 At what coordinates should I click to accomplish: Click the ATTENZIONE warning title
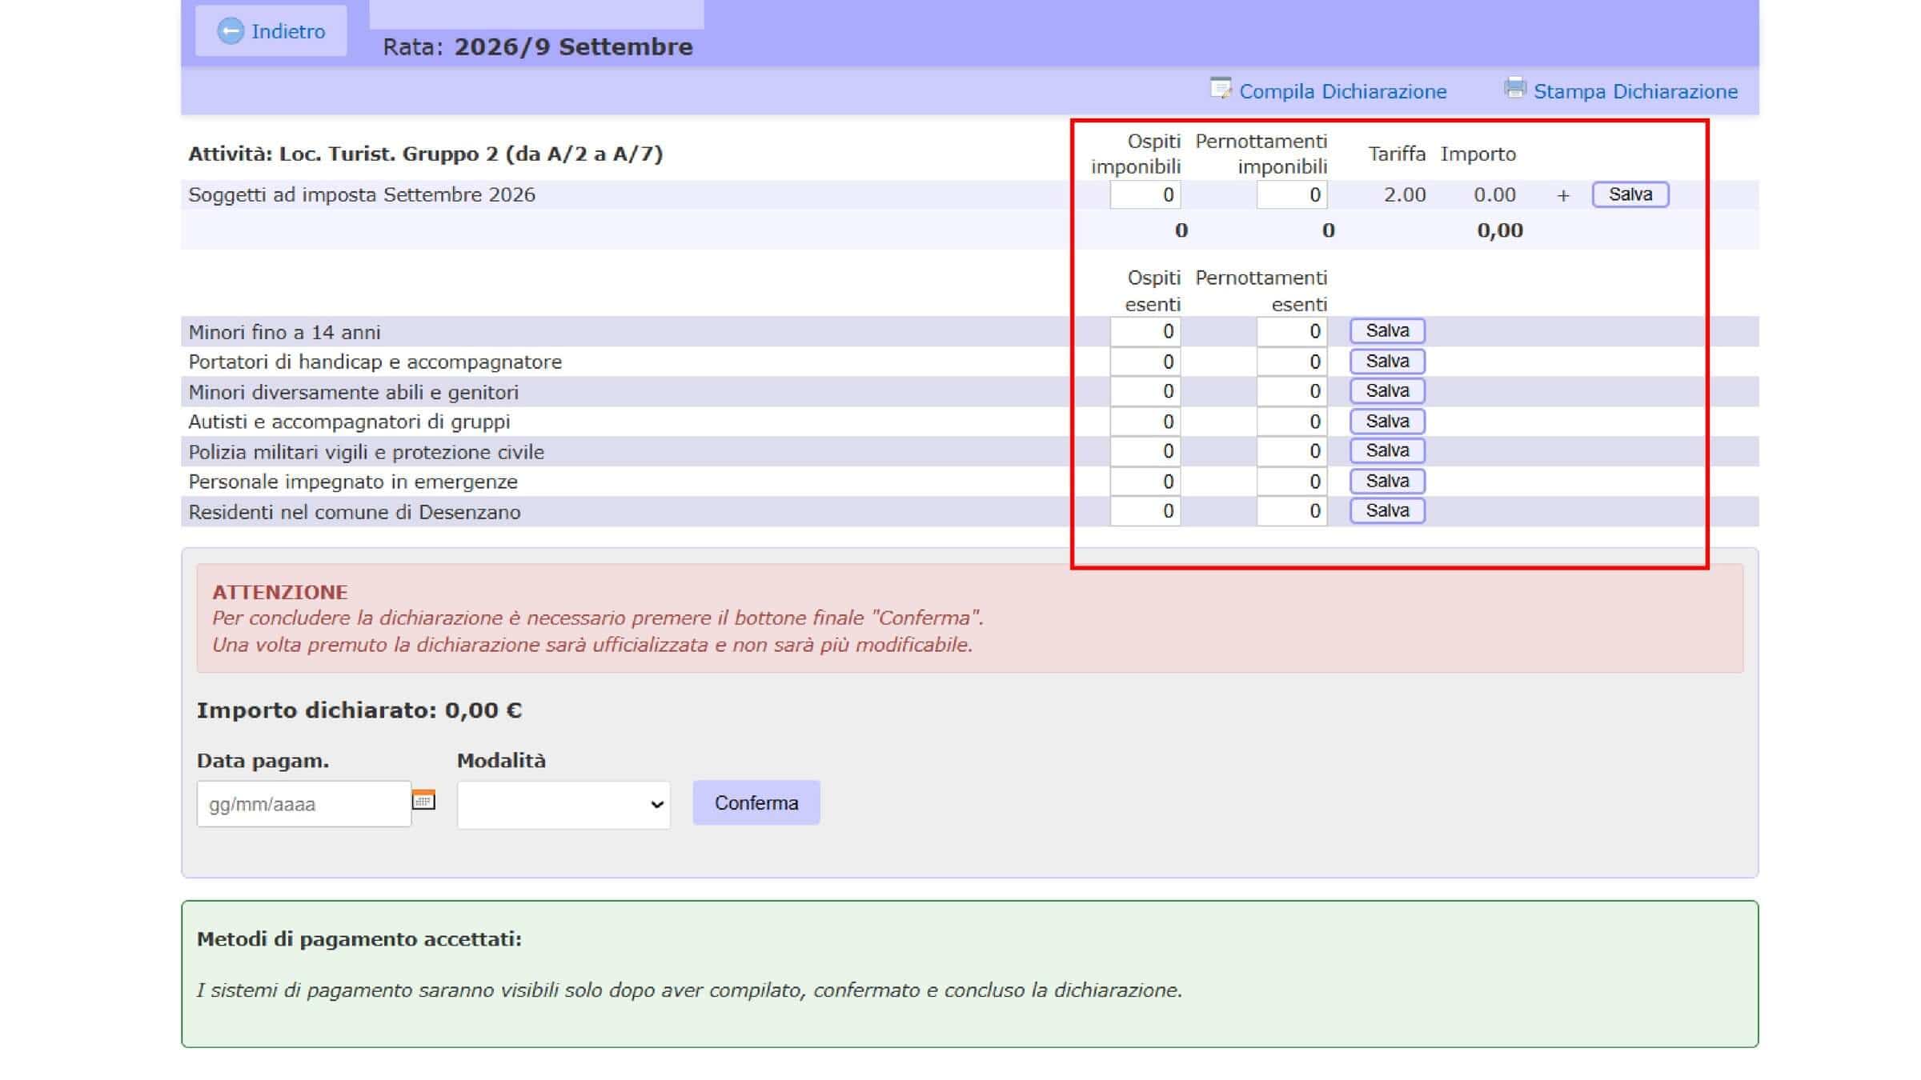pyautogui.click(x=280, y=592)
